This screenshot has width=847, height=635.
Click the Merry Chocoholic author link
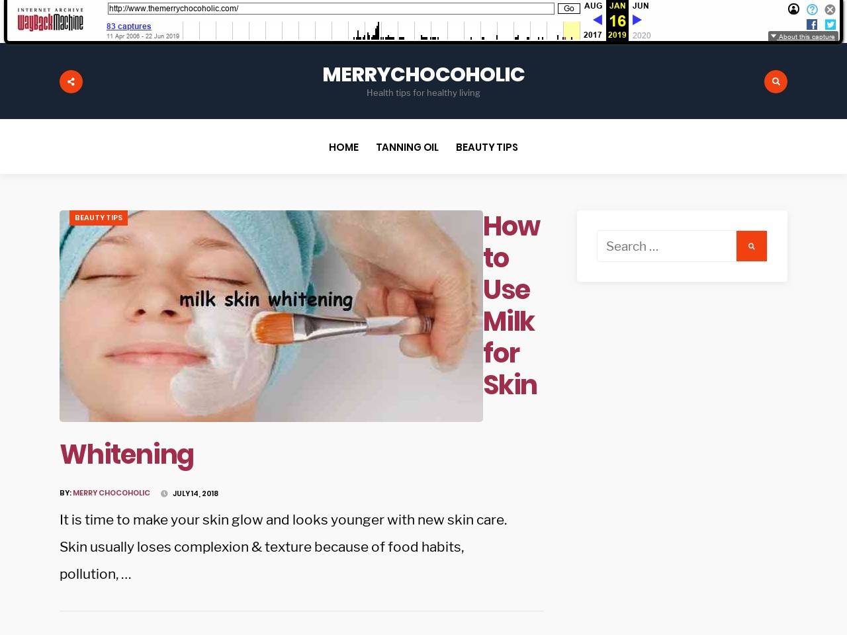111,493
